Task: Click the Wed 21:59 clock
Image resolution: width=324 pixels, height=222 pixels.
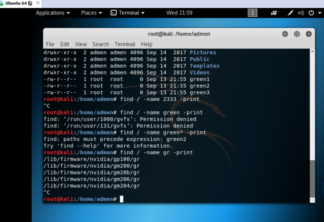Action: pyautogui.click(x=180, y=13)
